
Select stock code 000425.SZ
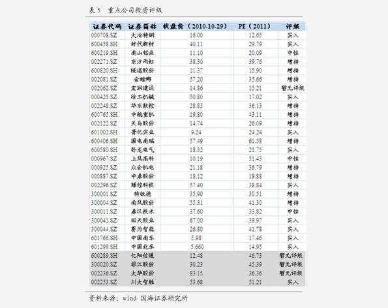click(x=104, y=97)
